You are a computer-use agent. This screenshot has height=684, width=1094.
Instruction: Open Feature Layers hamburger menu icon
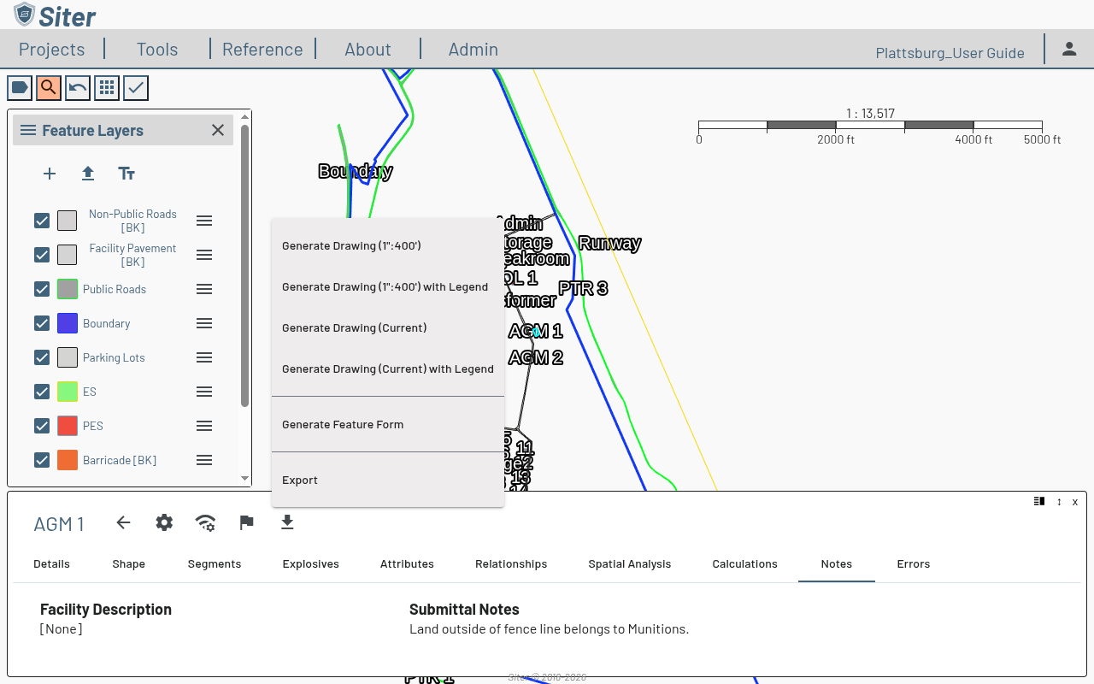click(28, 130)
